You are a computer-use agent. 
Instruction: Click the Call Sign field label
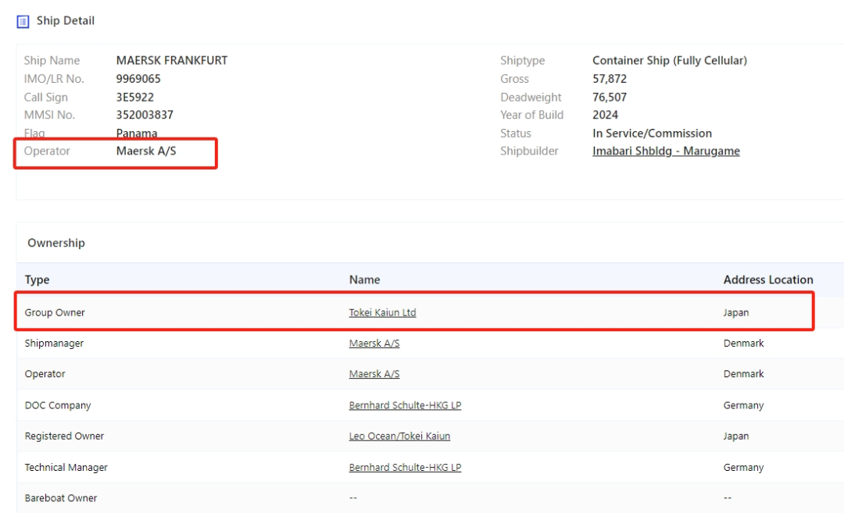coord(46,98)
